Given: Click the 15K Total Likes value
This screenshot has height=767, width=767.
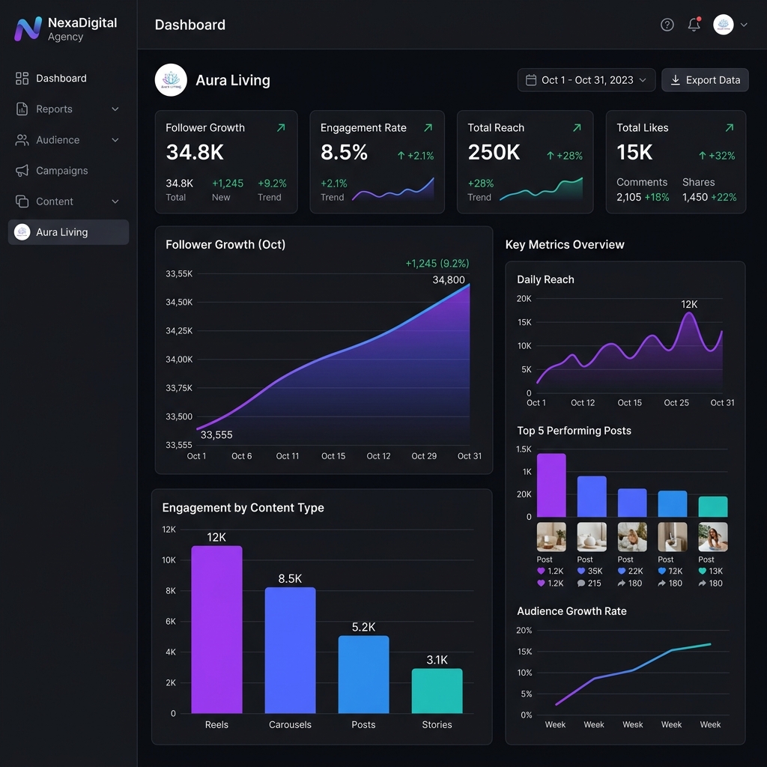Looking at the screenshot, I should tap(634, 152).
